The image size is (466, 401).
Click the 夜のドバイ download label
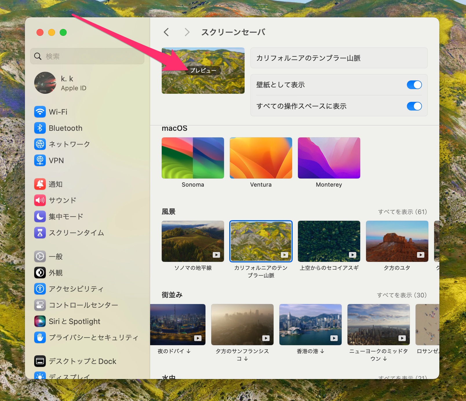(174, 351)
